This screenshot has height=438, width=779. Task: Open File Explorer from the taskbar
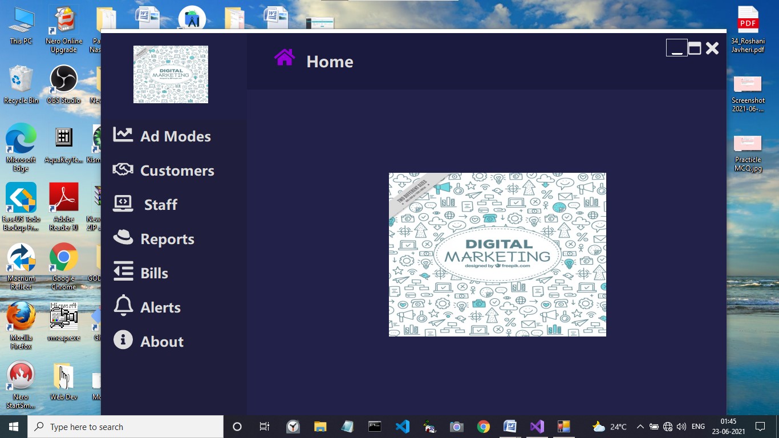pos(320,427)
